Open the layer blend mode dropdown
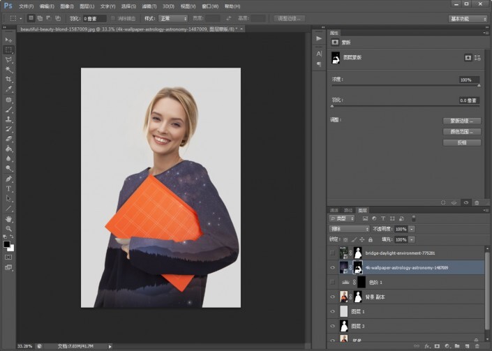 point(349,229)
